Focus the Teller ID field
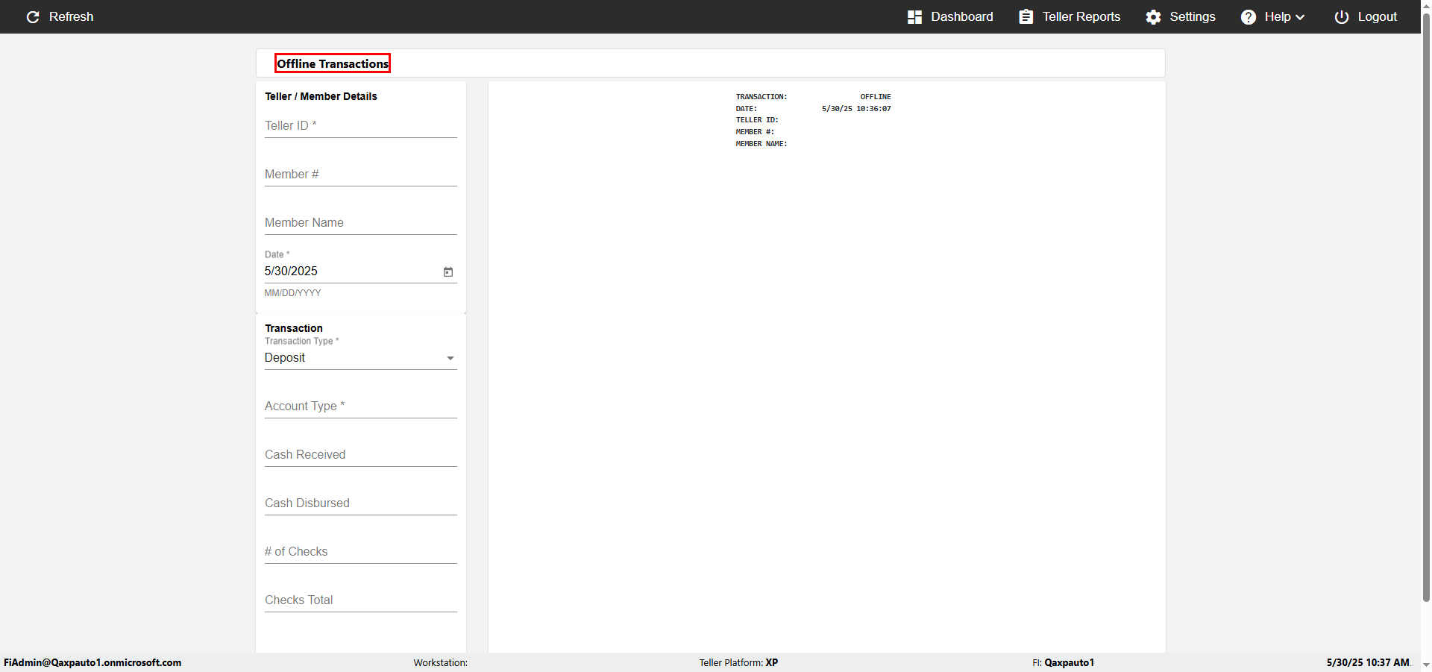This screenshot has width=1432, height=672. tap(360, 126)
